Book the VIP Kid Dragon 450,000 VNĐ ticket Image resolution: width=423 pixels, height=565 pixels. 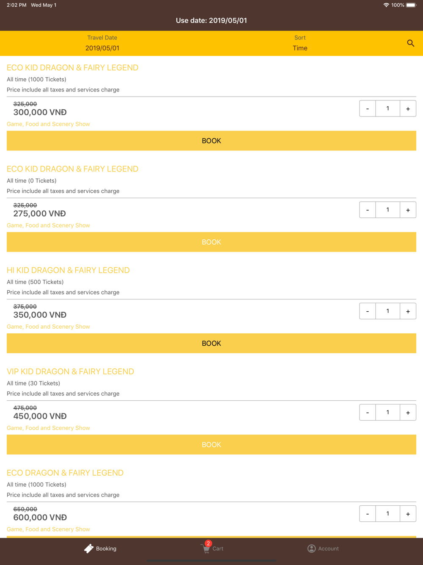coord(211,445)
